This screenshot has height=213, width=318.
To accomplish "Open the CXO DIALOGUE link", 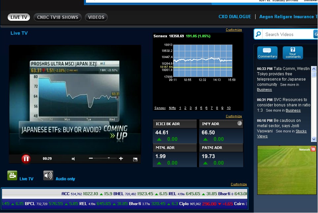I will 235,17.
